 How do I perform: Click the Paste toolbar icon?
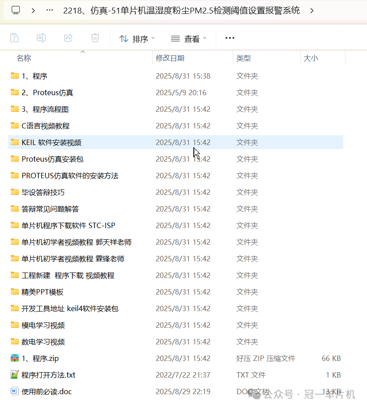pyautogui.click(x=14, y=38)
